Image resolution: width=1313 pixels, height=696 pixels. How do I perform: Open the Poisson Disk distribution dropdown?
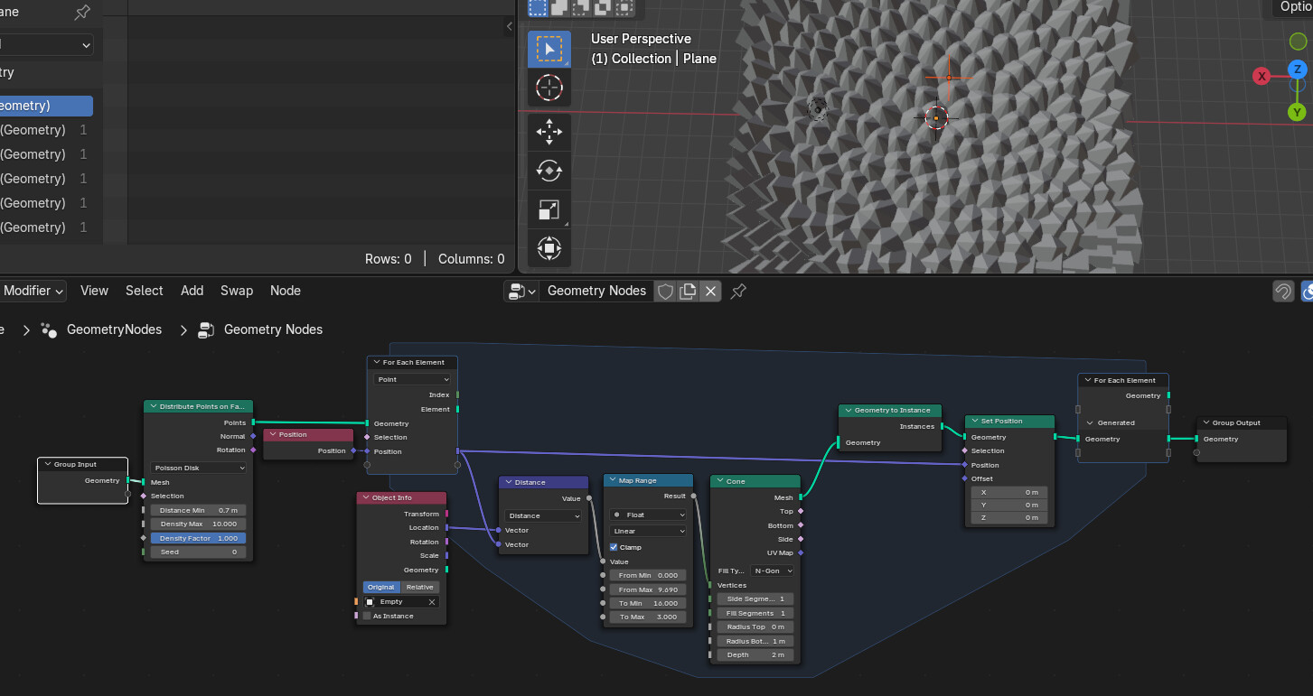point(199,468)
